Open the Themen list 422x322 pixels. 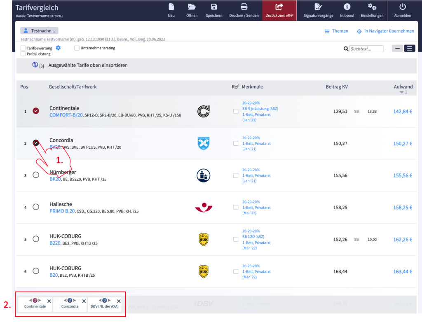click(336, 31)
